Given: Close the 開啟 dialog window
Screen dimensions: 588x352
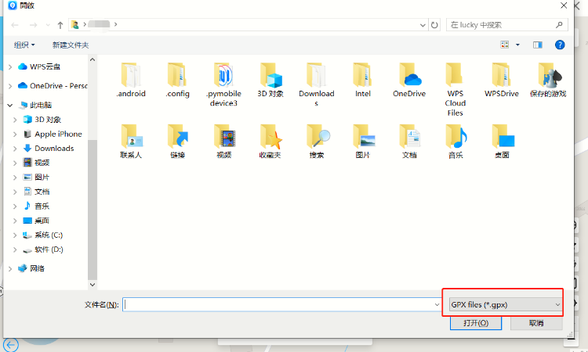Looking at the screenshot, I should pyautogui.click(x=563, y=5).
